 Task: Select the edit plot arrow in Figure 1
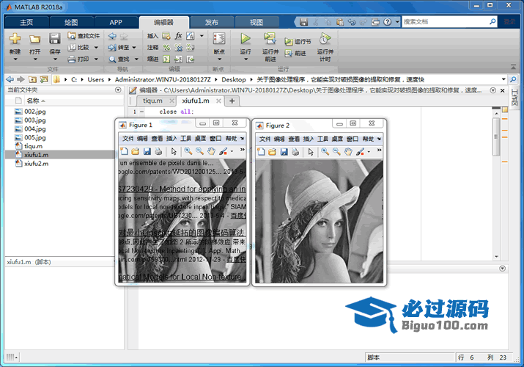coord(174,151)
